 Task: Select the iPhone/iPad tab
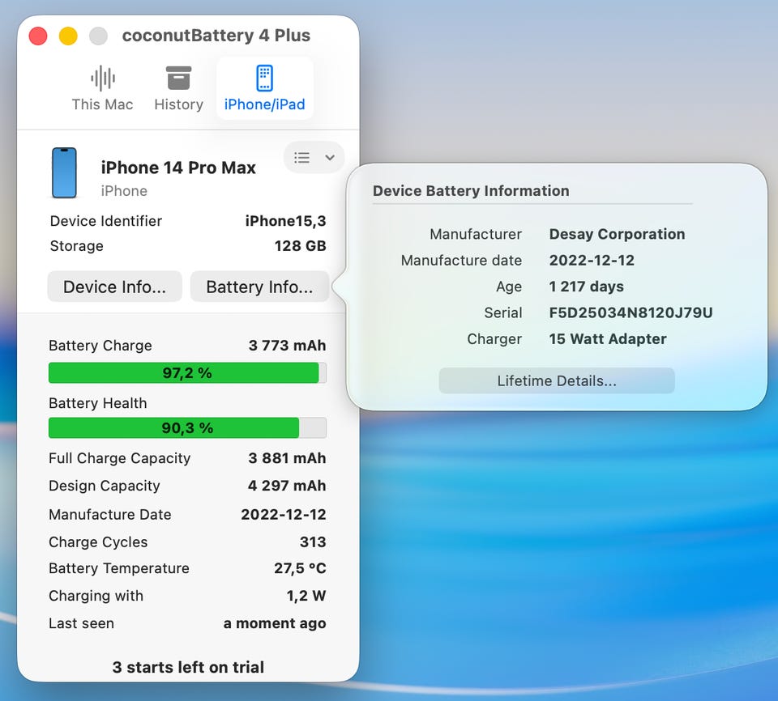tap(264, 88)
